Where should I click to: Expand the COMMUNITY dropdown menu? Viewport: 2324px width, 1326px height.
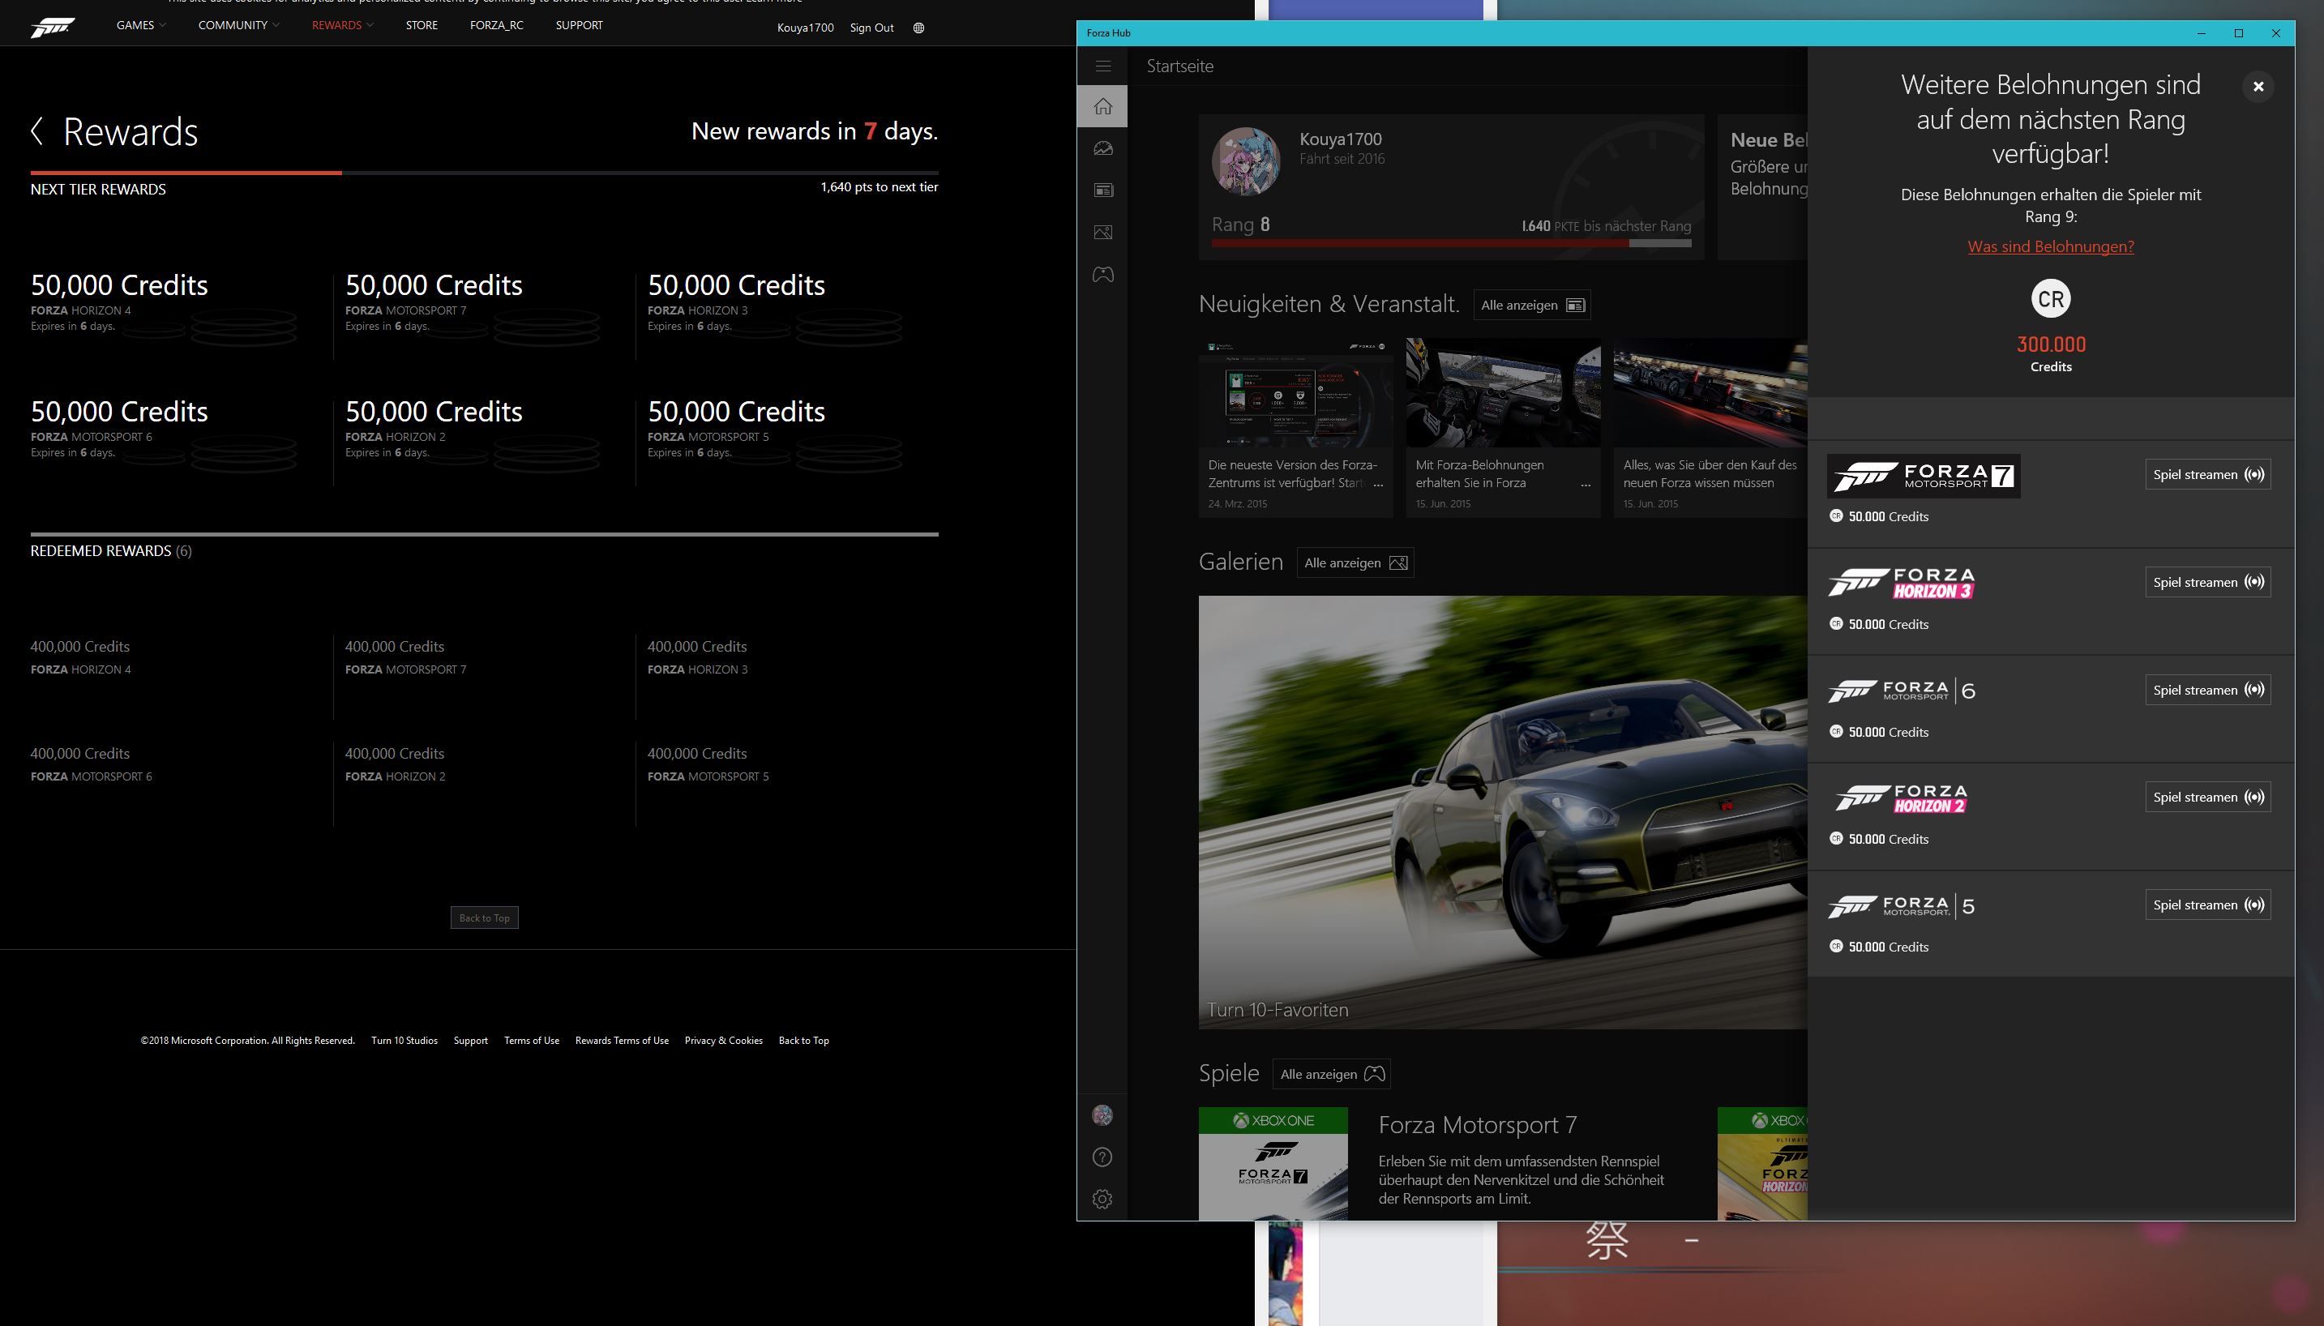click(x=238, y=25)
